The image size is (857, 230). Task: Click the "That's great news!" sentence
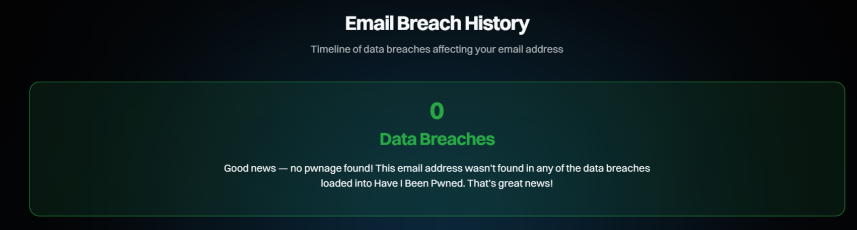(510, 183)
